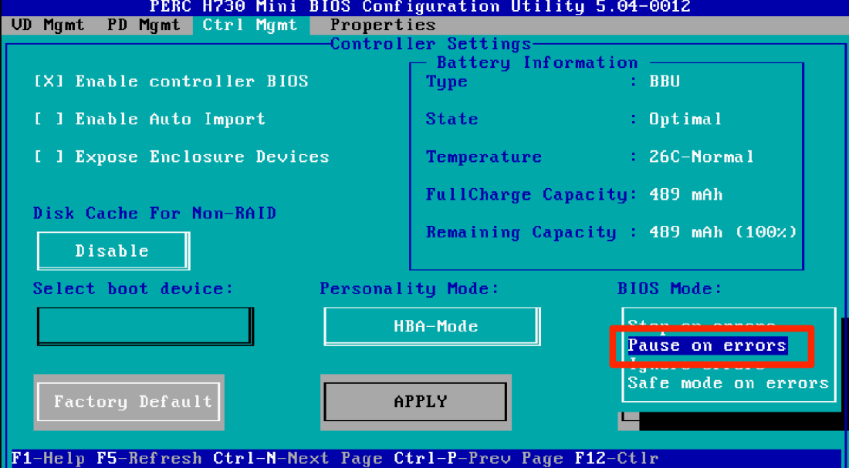Click F12-Ctlr in the footer bar
Screen dimensions: 849x468
pyautogui.click(x=617, y=459)
